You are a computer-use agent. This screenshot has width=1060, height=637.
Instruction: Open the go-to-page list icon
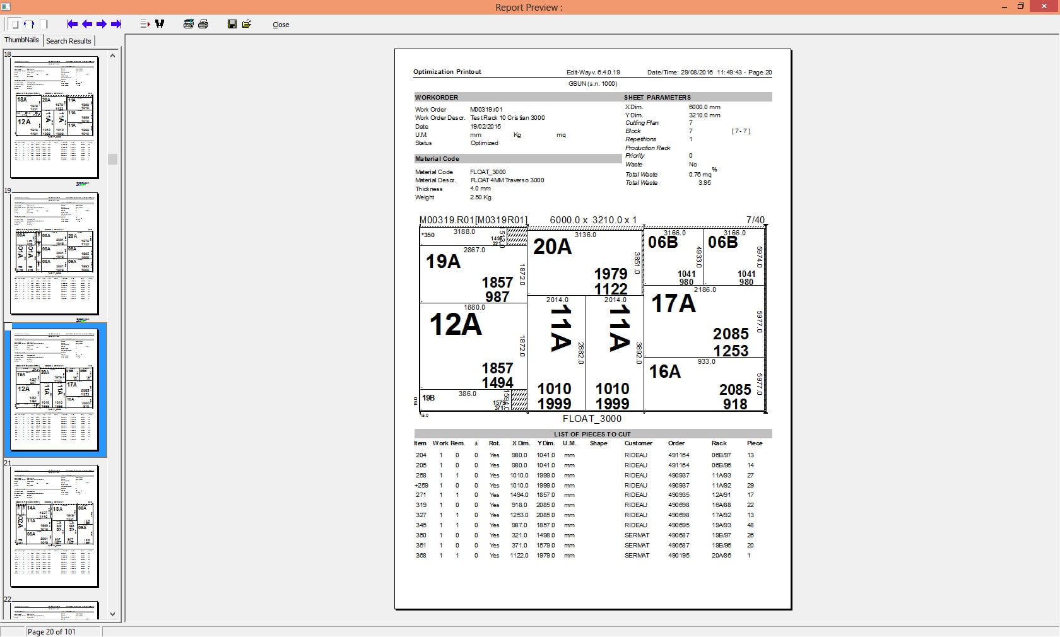coord(144,24)
